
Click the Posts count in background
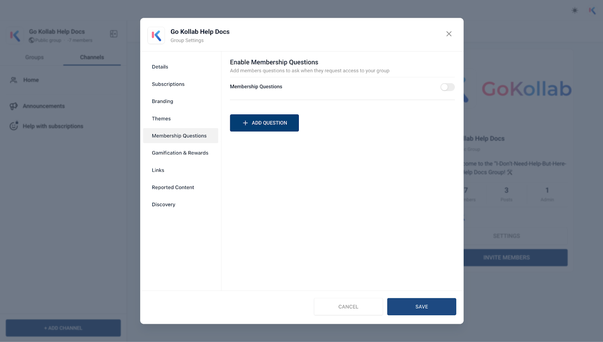(x=506, y=194)
